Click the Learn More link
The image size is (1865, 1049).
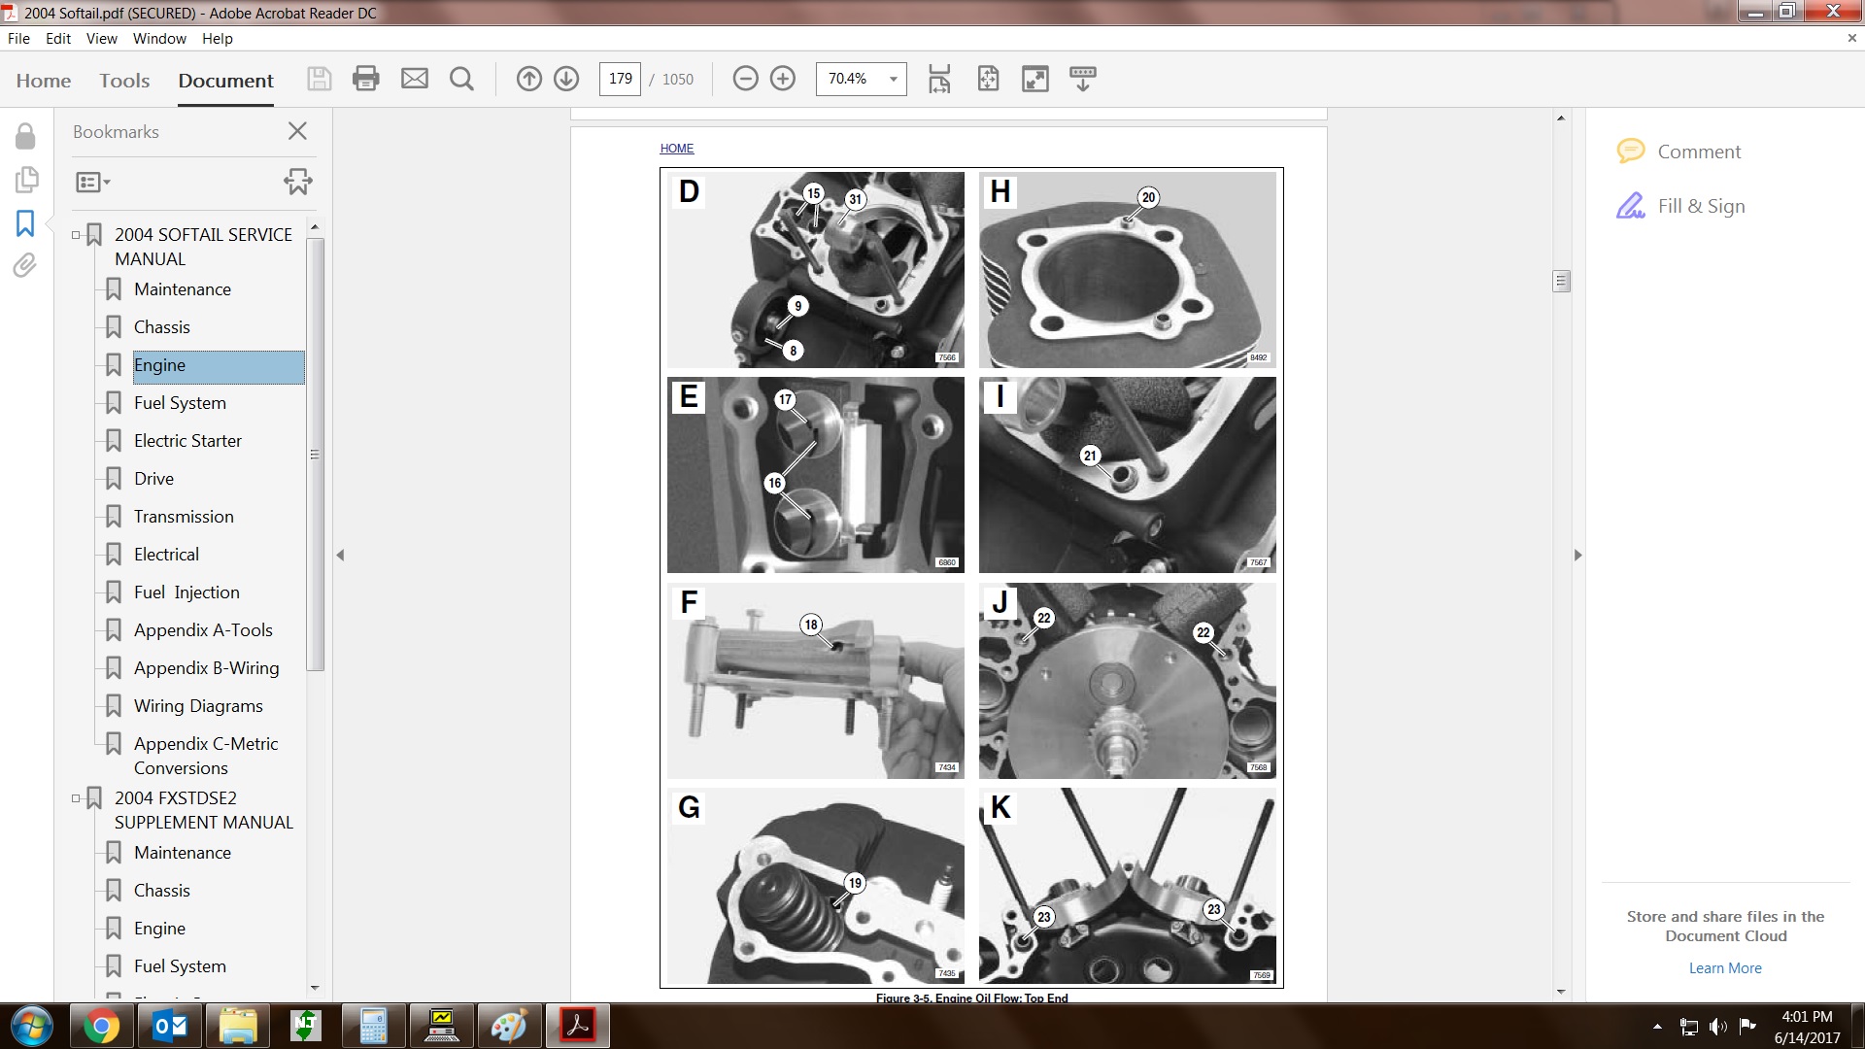click(x=1724, y=968)
